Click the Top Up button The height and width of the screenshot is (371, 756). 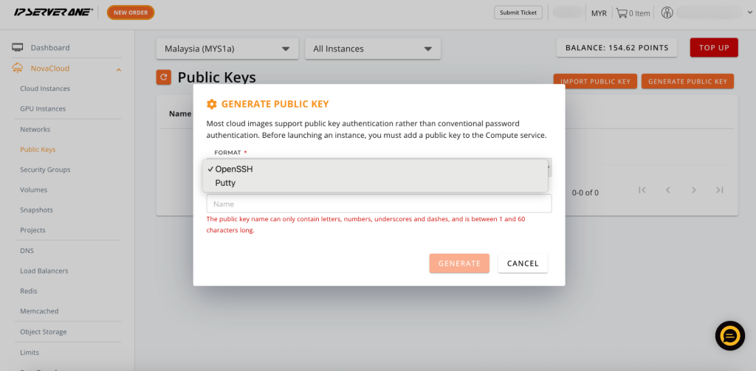pos(714,48)
